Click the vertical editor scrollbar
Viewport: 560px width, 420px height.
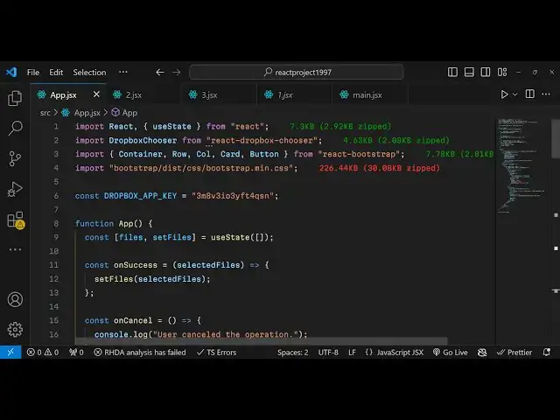click(x=556, y=138)
